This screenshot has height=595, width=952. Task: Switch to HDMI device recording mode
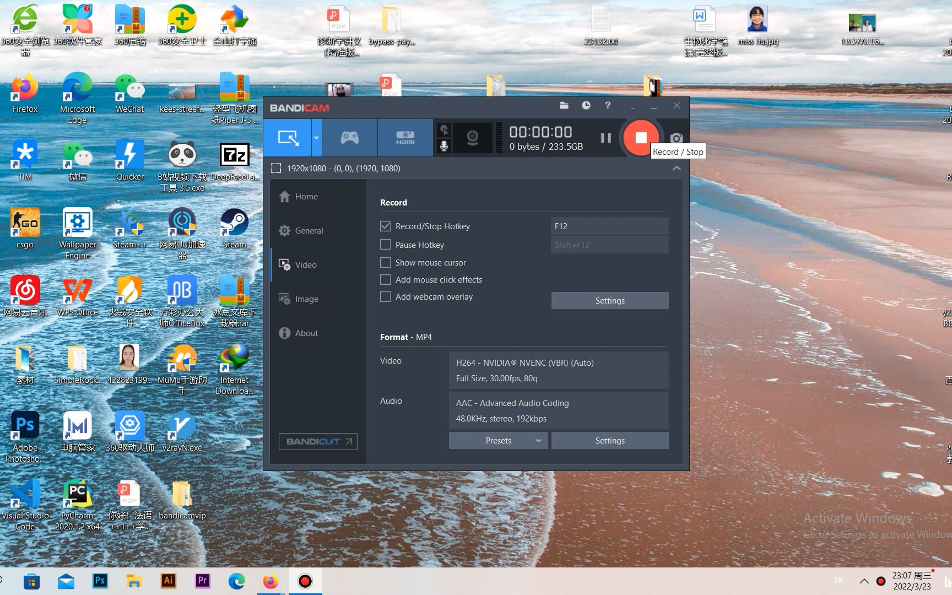click(405, 138)
